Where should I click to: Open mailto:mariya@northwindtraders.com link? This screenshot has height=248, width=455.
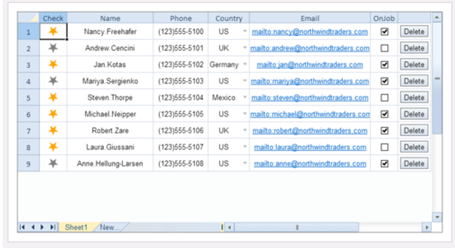click(x=309, y=81)
